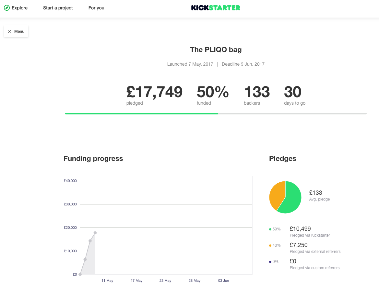This screenshot has height=300, width=379.
Task: Click the Explore link
Action: click(x=19, y=8)
